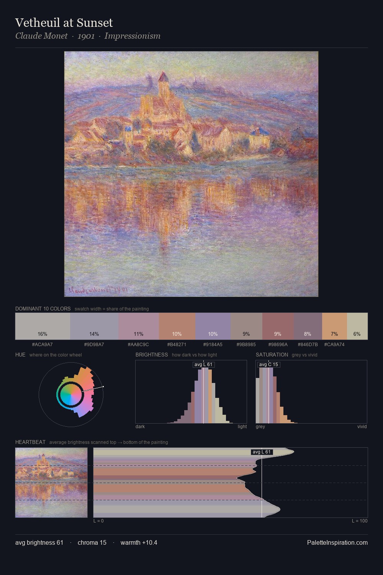This screenshot has height=575, width=383.
Task: Click the where on the color wheel caption
Action: tap(56, 355)
